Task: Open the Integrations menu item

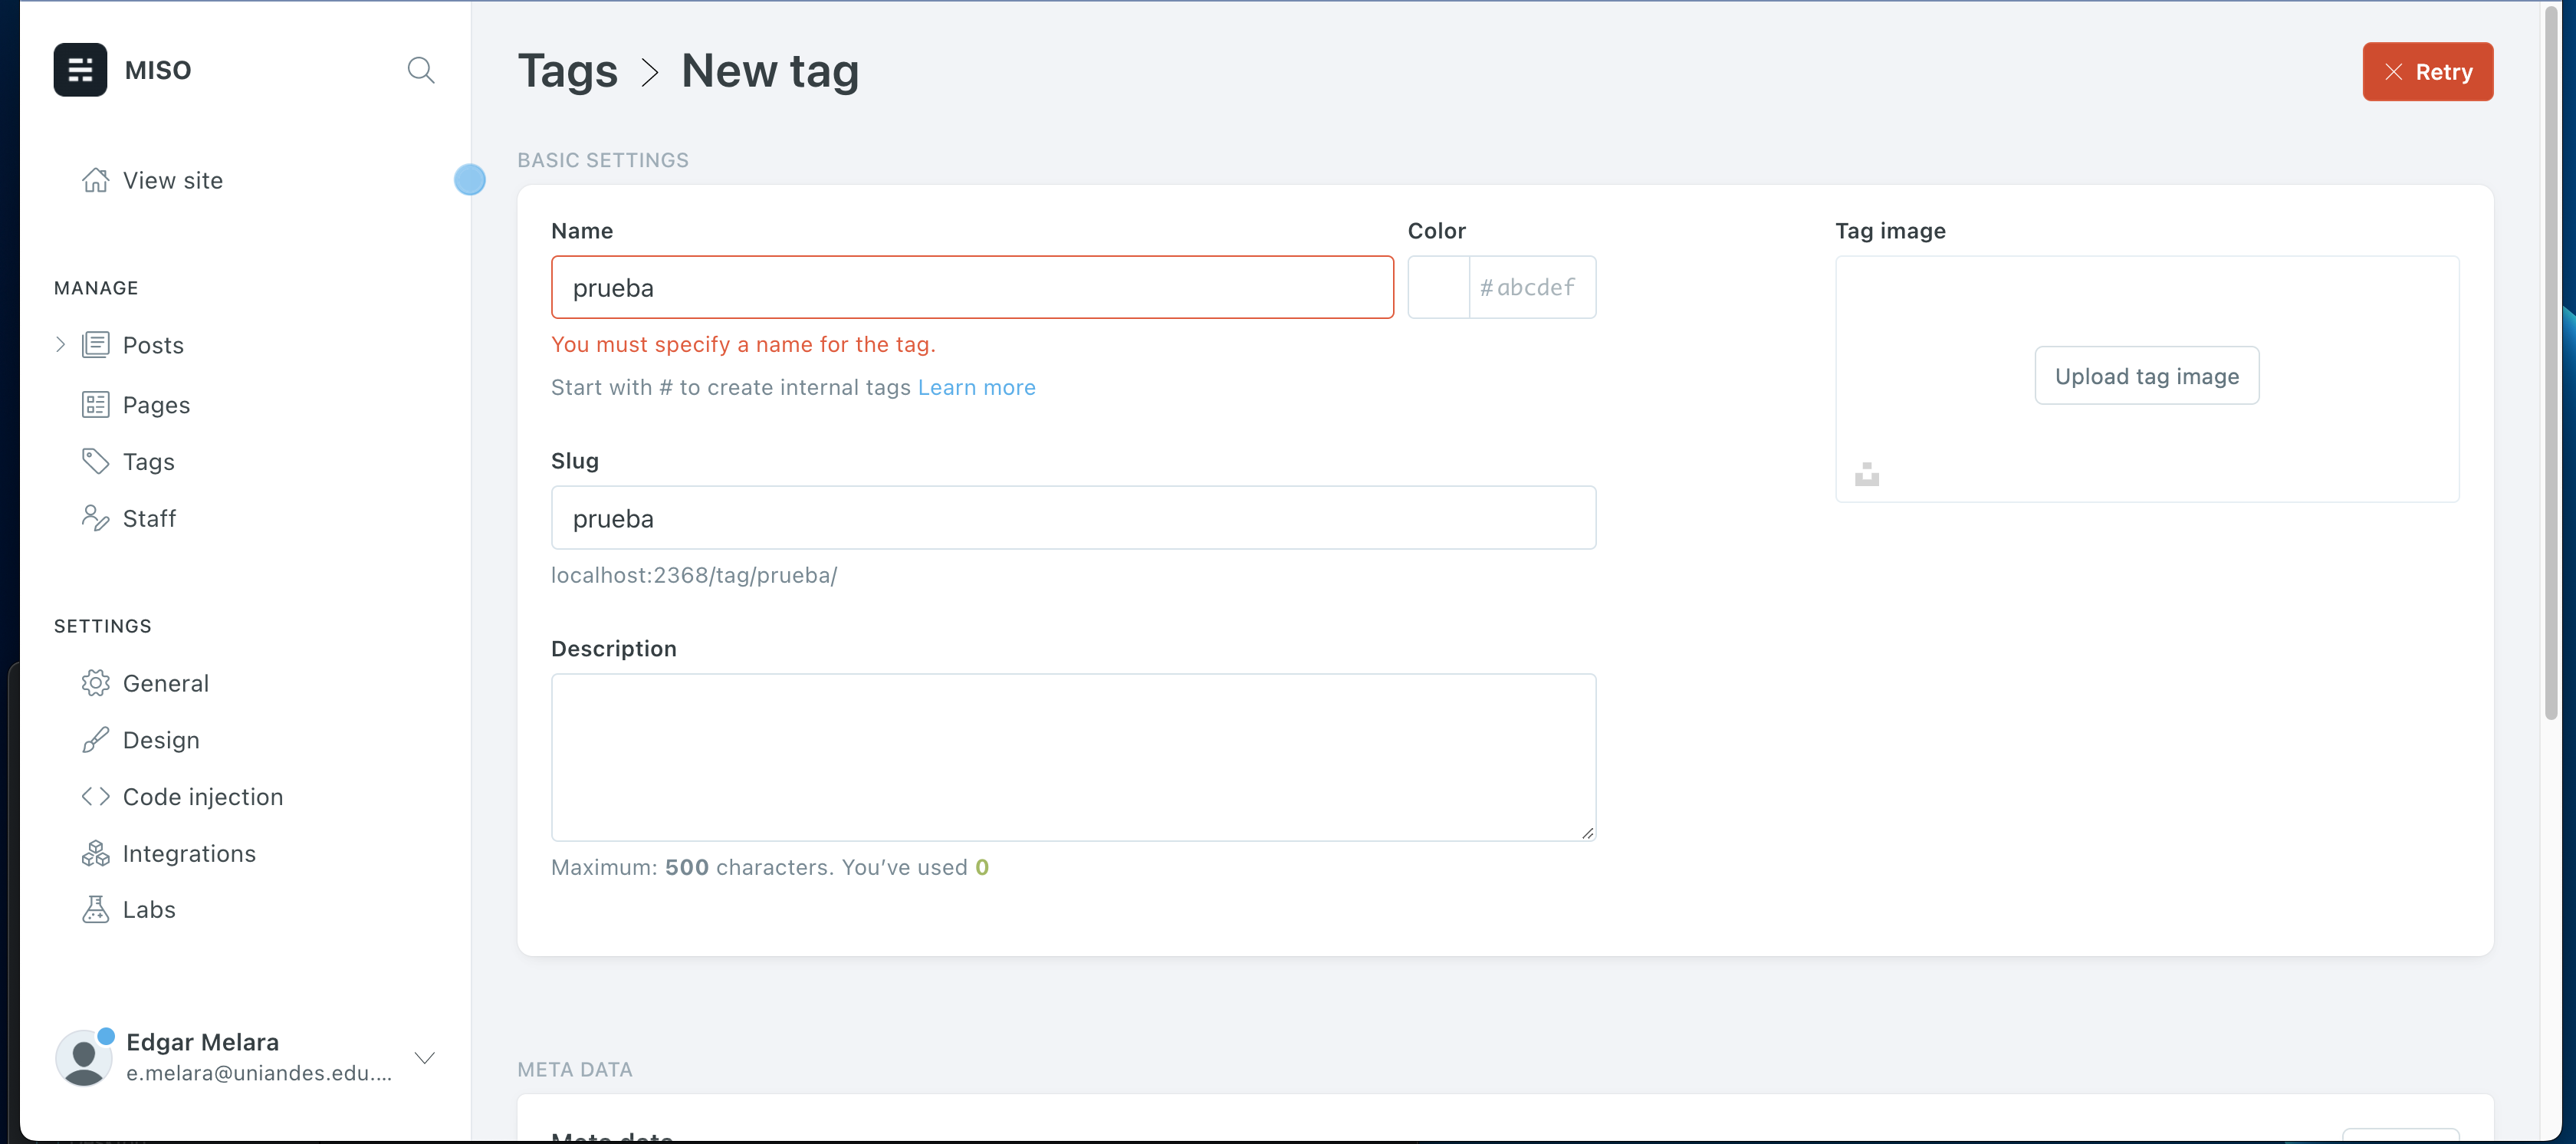Action: pos(189,853)
